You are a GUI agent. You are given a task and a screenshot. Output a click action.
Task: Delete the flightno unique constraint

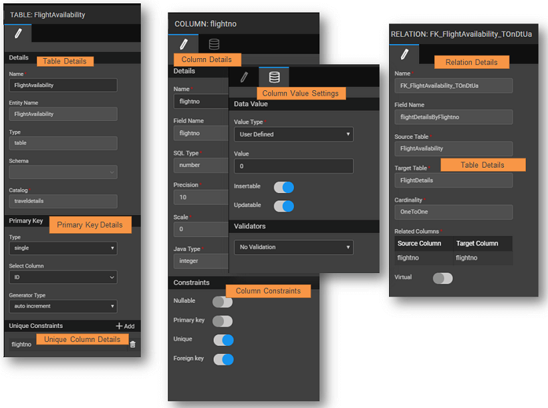(x=132, y=344)
